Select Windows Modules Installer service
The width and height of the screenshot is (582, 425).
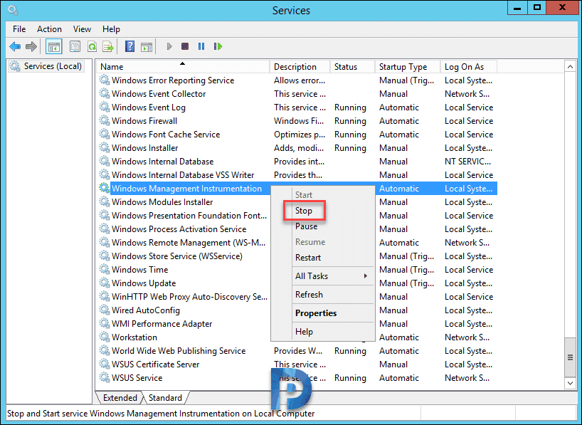coord(162,202)
